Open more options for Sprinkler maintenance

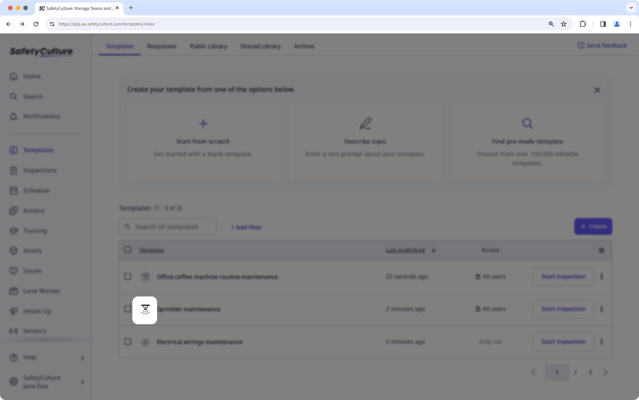602,309
